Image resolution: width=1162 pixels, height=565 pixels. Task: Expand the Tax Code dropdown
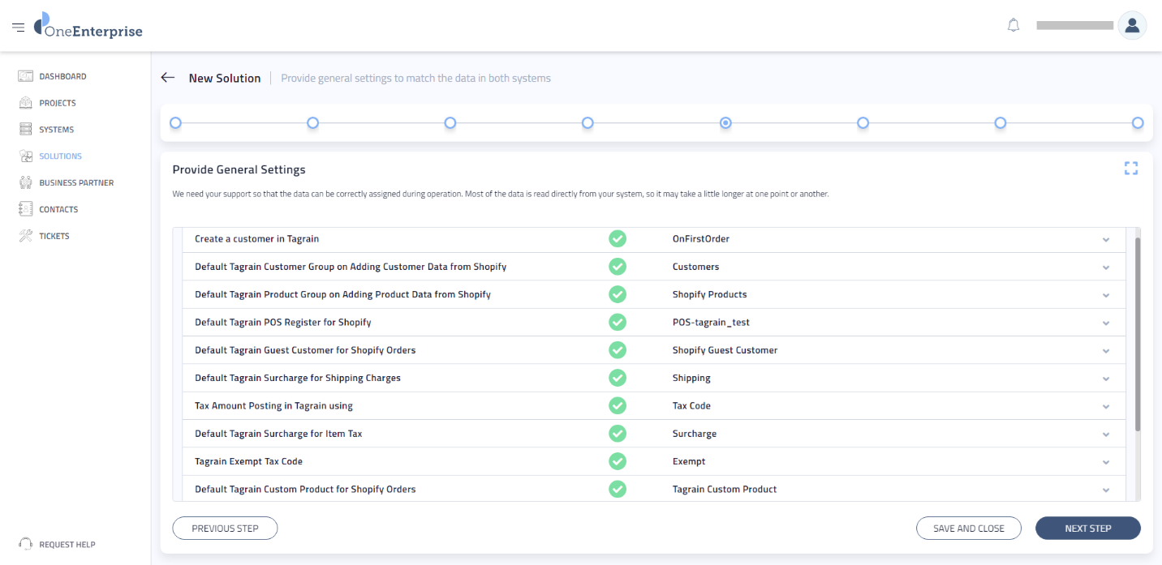pos(1105,405)
